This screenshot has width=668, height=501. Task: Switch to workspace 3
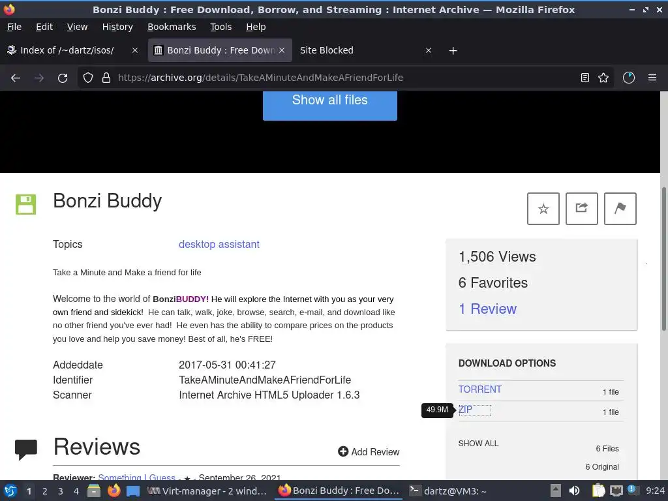[x=61, y=491]
